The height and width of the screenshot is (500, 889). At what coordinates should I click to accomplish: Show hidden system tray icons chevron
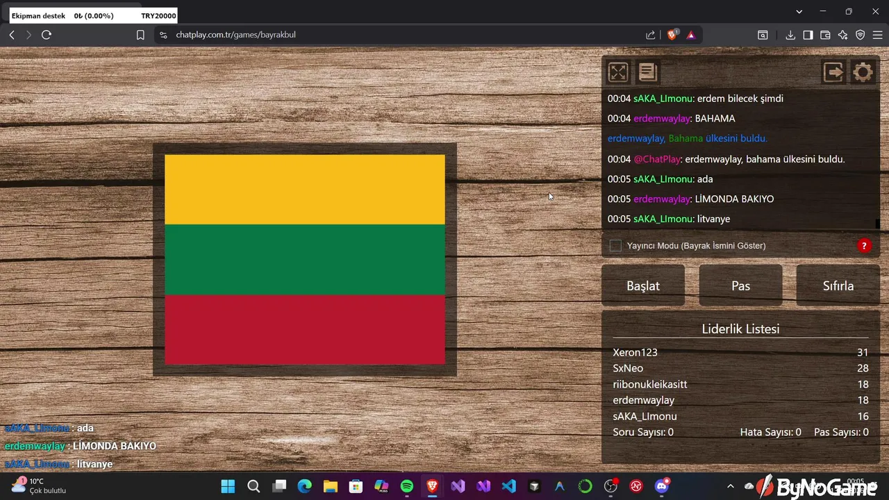pos(730,486)
